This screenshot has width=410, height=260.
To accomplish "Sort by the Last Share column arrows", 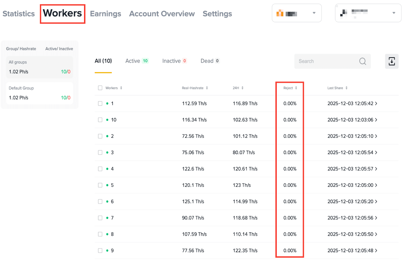I will pyautogui.click(x=346, y=88).
